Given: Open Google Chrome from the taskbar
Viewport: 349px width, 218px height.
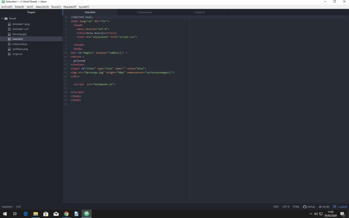Looking at the screenshot, I should (66, 214).
